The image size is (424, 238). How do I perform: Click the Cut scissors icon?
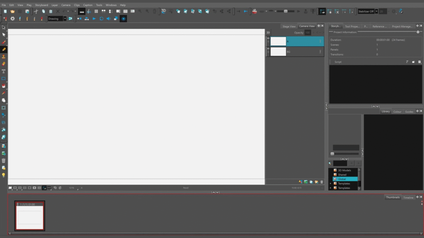click(x=36, y=12)
